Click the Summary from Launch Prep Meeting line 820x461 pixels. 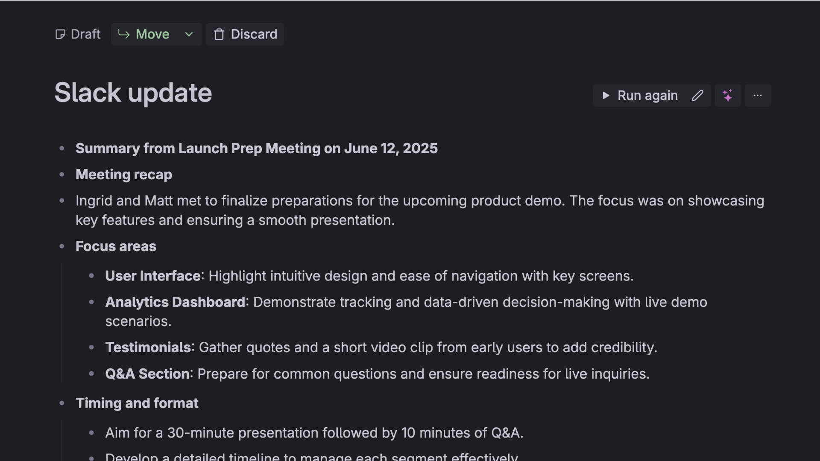256,149
